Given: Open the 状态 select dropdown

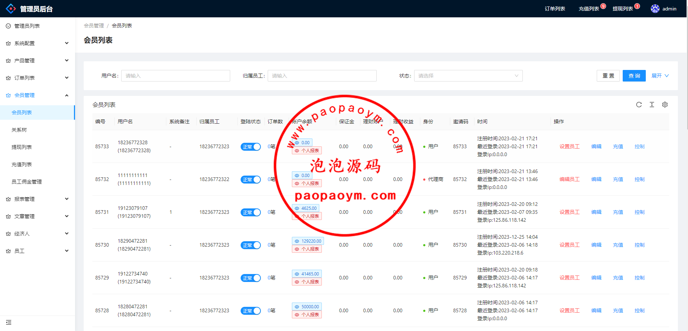Looking at the screenshot, I should tap(468, 76).
